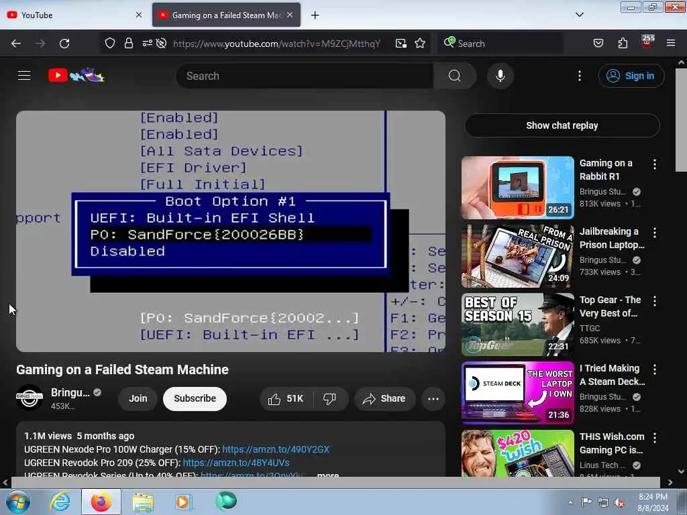Screen dimensions: 687x515
Task: Go back using the browser back arrow
Action: click(16, 44)
